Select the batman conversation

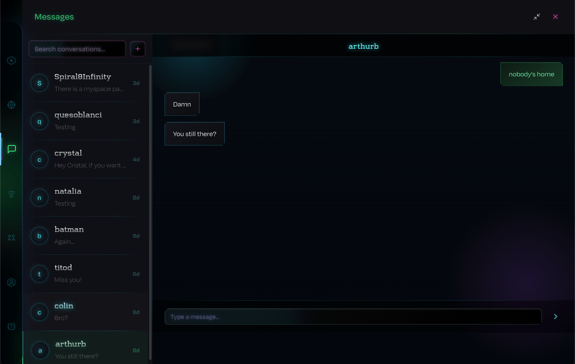(x=86, y=236)
